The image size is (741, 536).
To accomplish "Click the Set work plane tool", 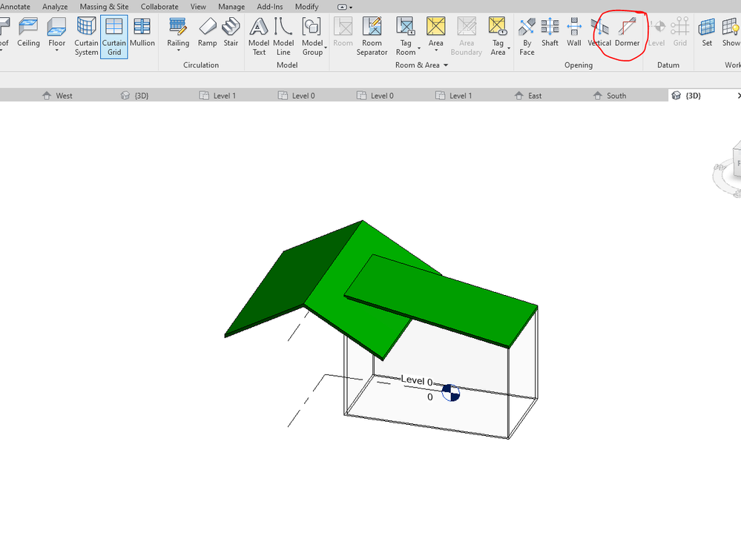I will tap(706, 32).
